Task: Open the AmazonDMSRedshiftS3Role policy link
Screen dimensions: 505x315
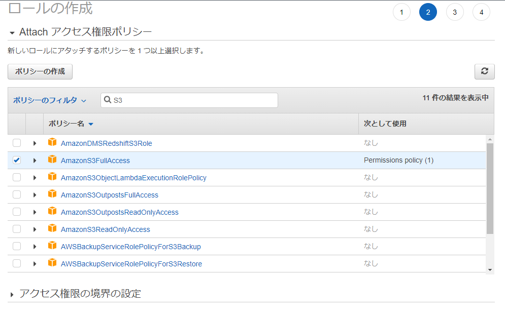Action: pos(106,143)
